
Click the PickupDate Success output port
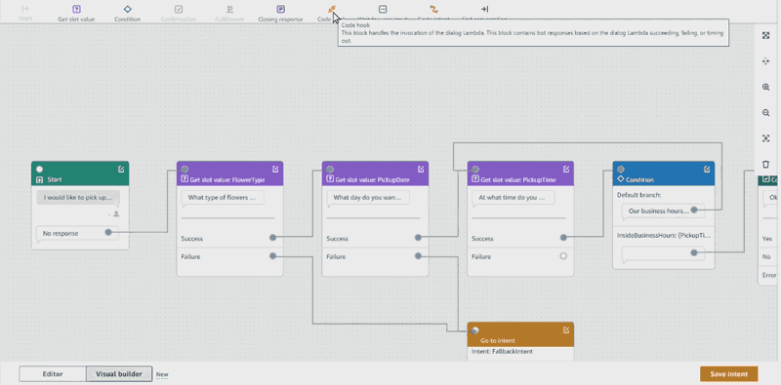pos(418,238)
